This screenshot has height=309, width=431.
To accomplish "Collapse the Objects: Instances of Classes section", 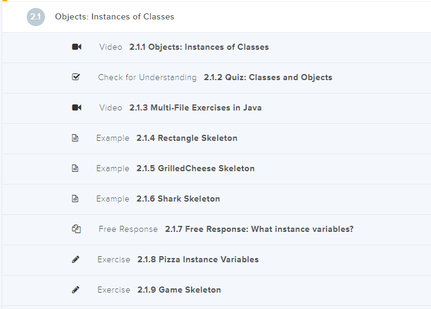I will pyautogui.click(x=114, y=17).
